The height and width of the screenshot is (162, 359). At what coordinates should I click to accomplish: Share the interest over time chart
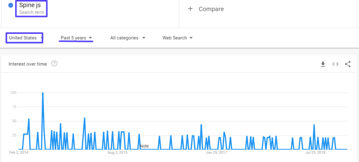coord(347,64)
